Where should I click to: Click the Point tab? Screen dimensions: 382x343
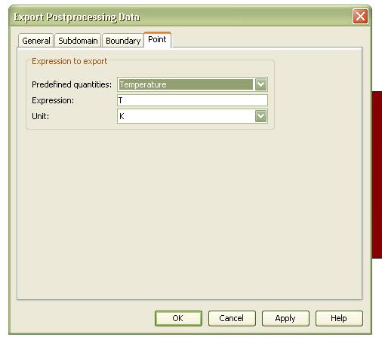157,40
